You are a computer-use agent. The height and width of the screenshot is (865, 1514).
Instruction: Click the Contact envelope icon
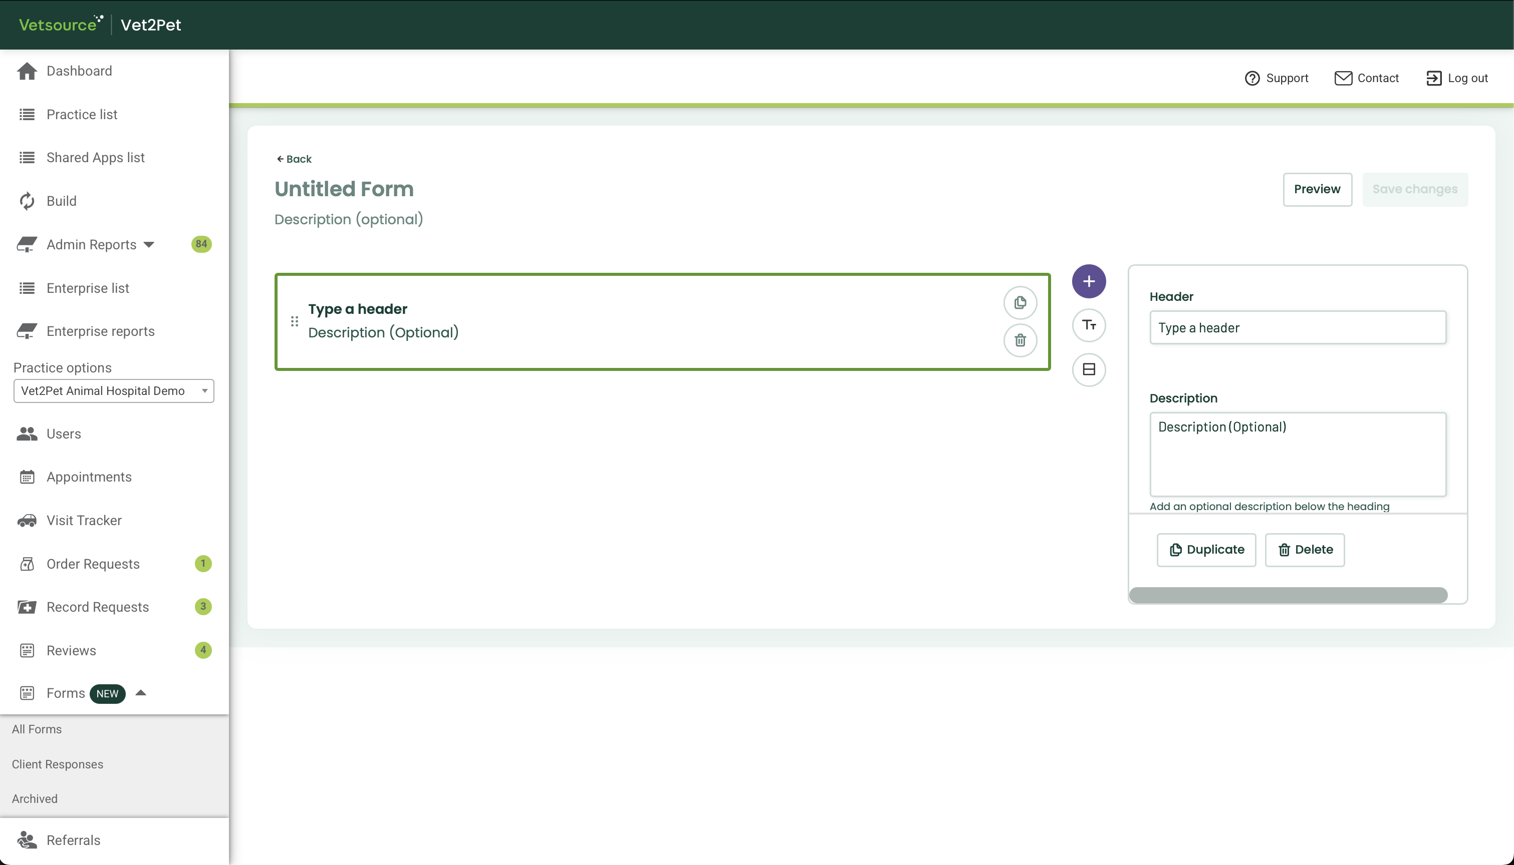tap(1343, 79)
